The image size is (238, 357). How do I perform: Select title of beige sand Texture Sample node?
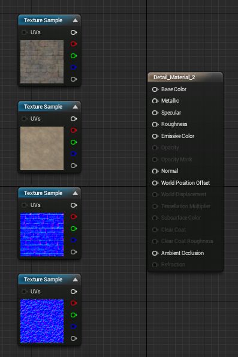(x=43, y=107)
